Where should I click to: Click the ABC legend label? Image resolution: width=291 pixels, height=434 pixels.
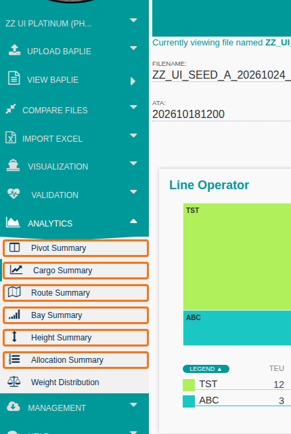209,400
